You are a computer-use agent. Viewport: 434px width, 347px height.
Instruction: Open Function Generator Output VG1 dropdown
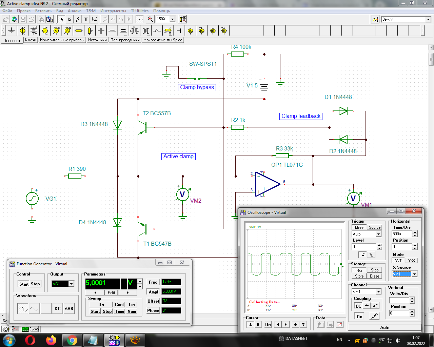click(x=72, y=284)
